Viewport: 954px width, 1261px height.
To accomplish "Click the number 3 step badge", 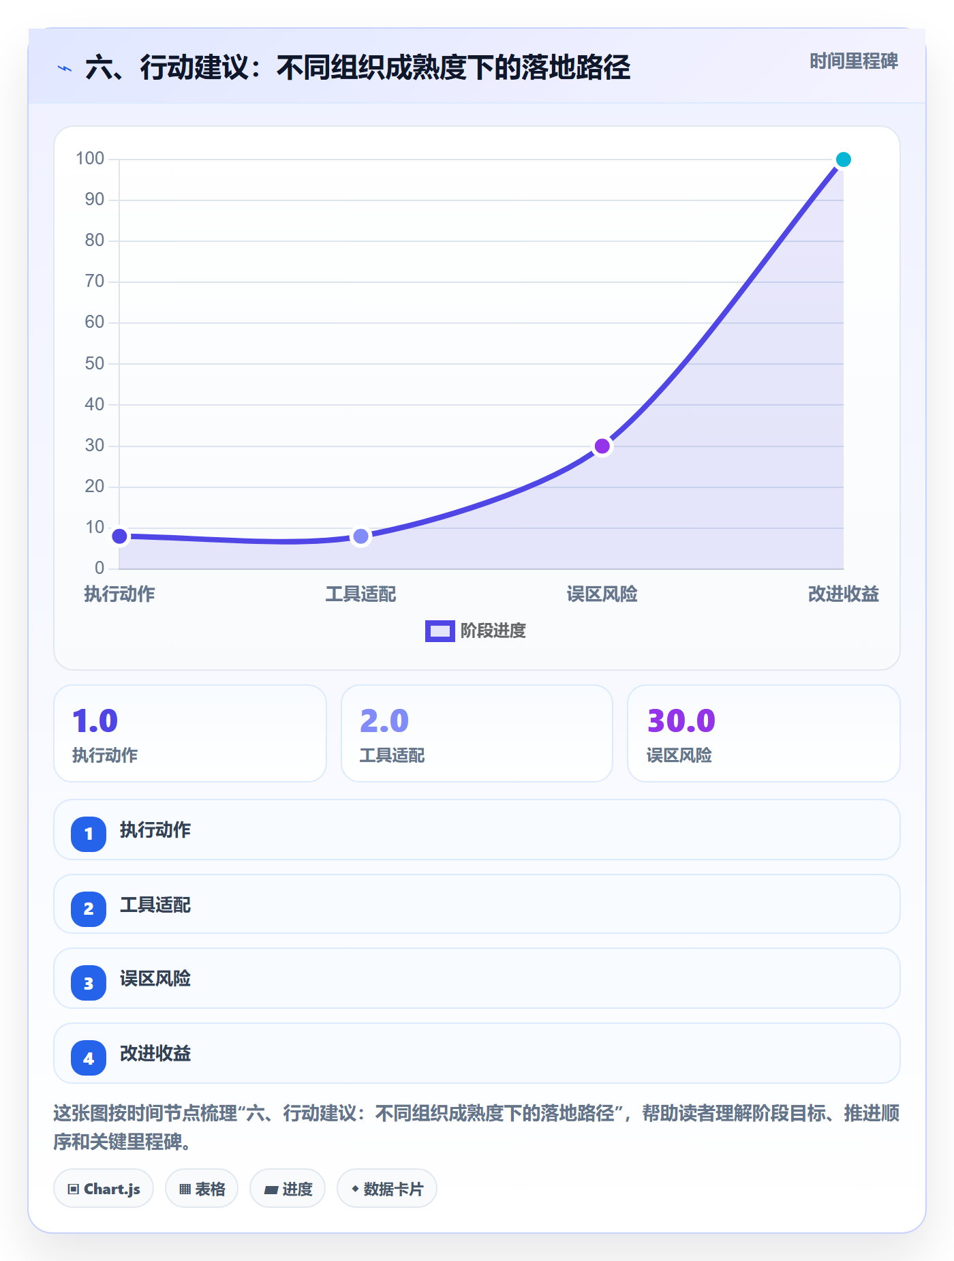I will coord(89,983).
